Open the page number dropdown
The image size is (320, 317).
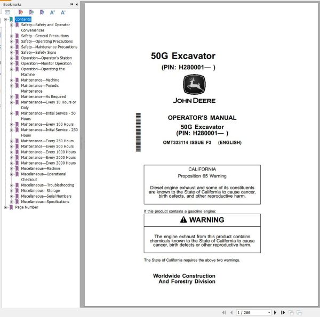coord(269,313)
